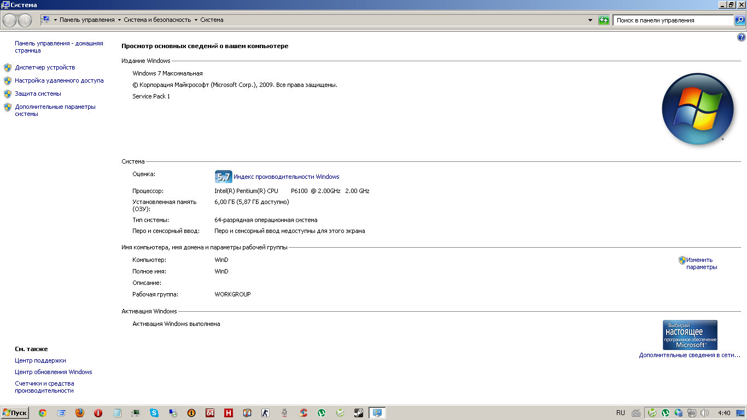The image size is (747, 420).
Task: Click the genuine Microsoft software banner
Action: point(690,335)
